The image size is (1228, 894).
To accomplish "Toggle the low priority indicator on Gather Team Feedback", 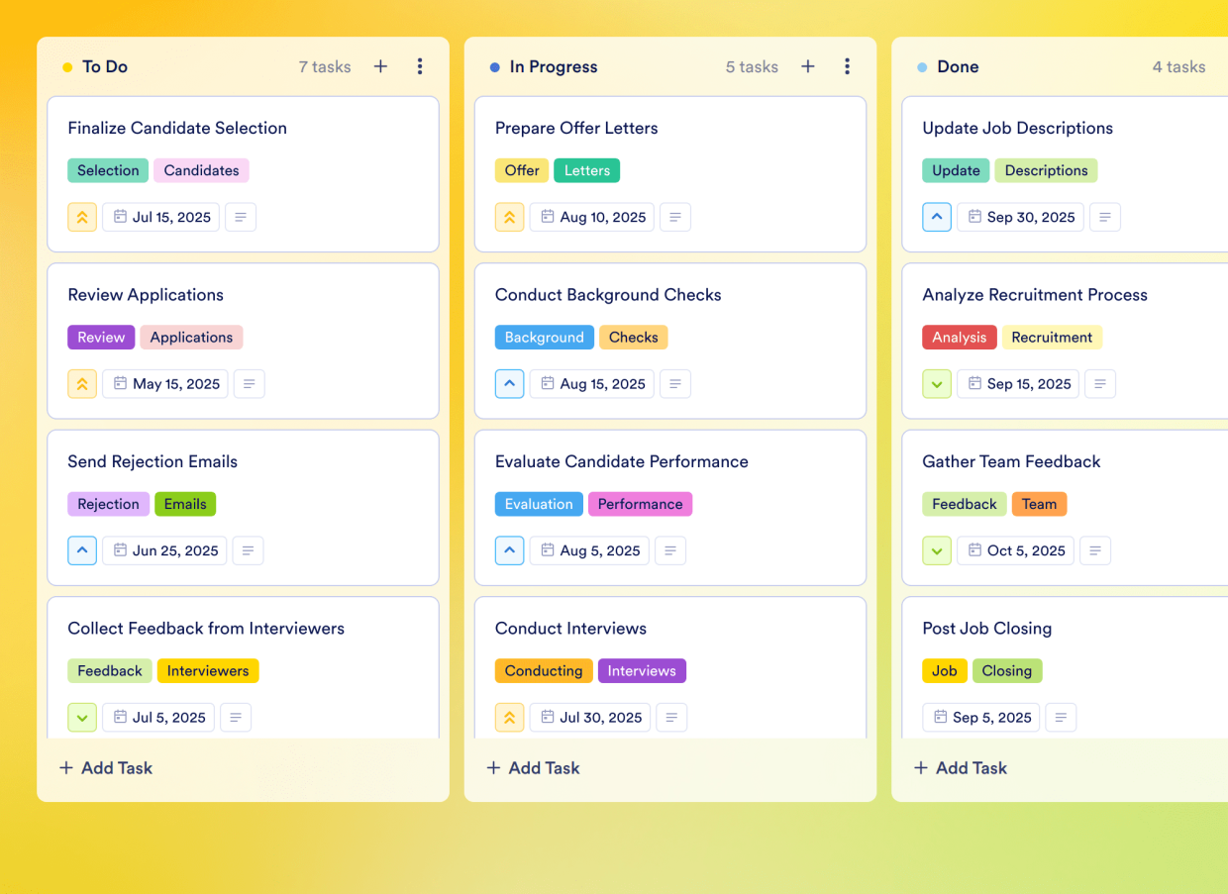I will pyautogui.click(x=936, y=550).
